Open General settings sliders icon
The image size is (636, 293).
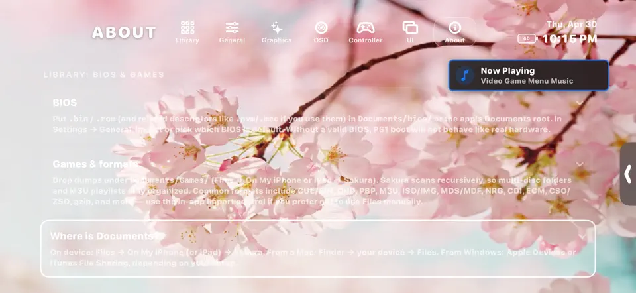click(x=232, y=28)
